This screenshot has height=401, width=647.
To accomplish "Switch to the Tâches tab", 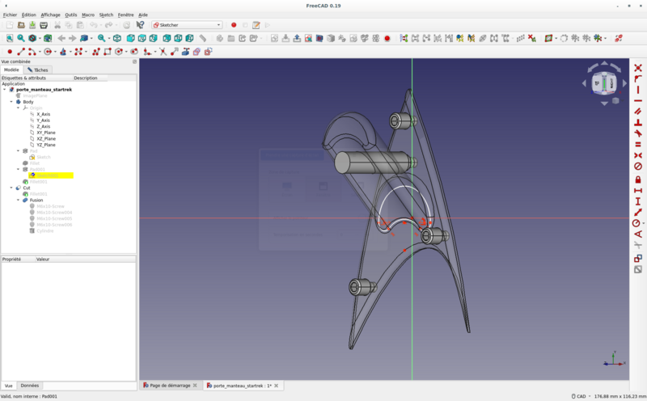I will pos(37,70).
